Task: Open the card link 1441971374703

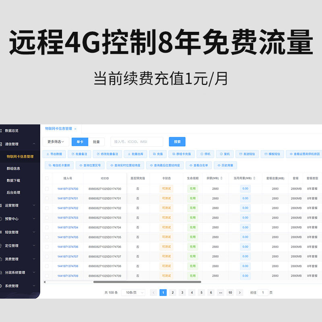Action: click(68, 218)
